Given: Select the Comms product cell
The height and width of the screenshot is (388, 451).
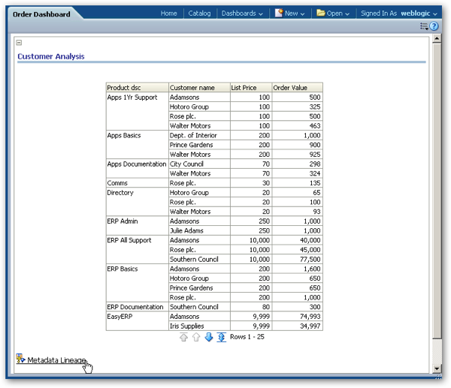Looking at the screenshot, I should point(138,182).
